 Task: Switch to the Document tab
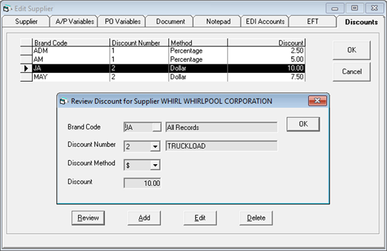(170, 21)
